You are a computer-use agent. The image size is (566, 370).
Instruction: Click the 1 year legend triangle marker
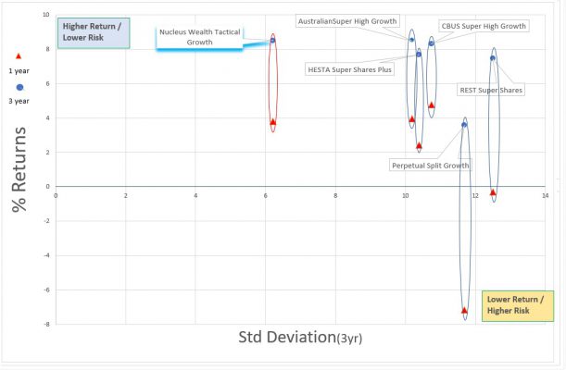19,56
